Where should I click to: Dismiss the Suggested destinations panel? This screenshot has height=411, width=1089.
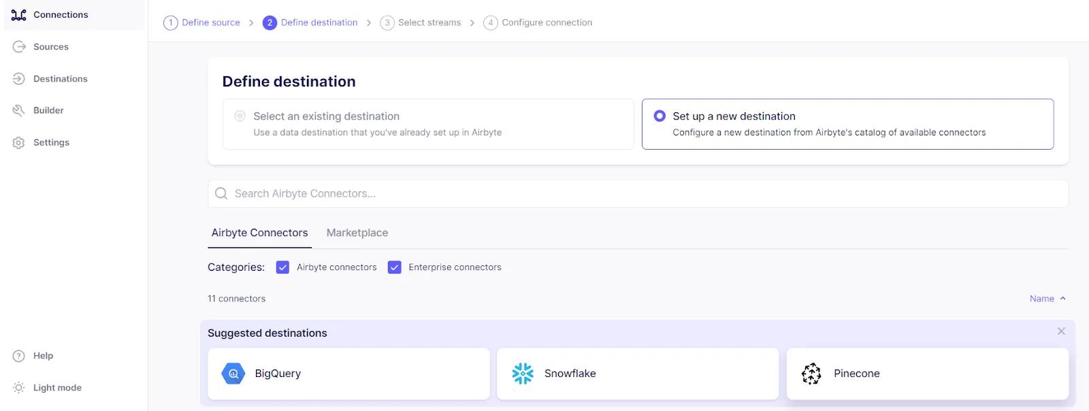(x=1061, y=331)
